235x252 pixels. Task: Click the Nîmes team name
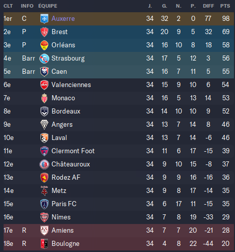tap(61, 217)
